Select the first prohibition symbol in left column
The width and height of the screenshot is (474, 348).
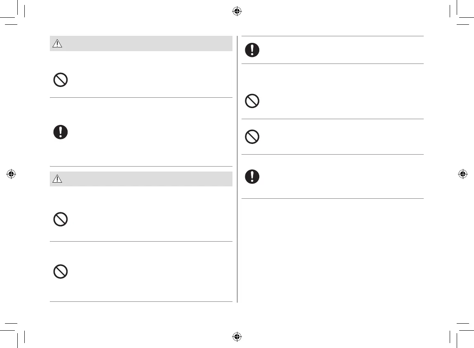point(61,80)
